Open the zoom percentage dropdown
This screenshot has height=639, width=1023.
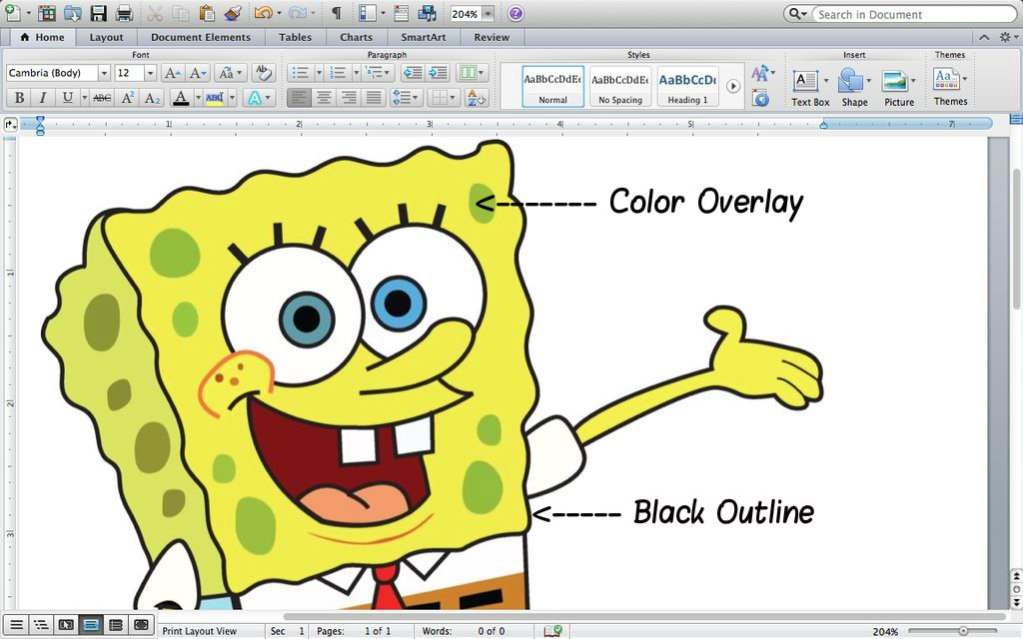(x=488, y=14)
